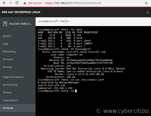Open the SELinux page

click(x=7, y=93)
